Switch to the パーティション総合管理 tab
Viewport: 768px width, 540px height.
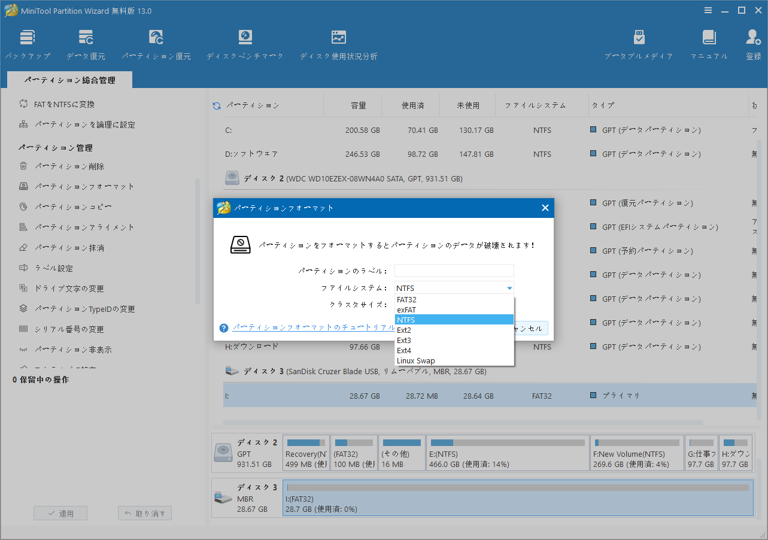point(69,78)
